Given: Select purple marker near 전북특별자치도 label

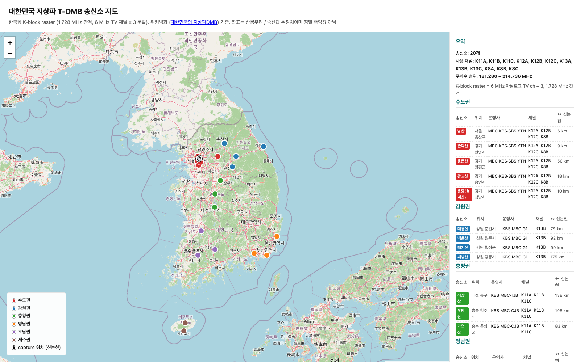Looking at the screenshot, I should point(201,231).
